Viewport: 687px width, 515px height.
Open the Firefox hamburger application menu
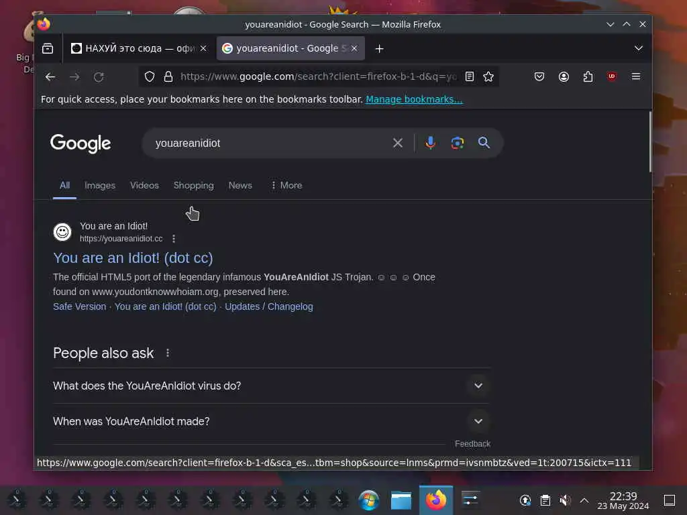636,76
